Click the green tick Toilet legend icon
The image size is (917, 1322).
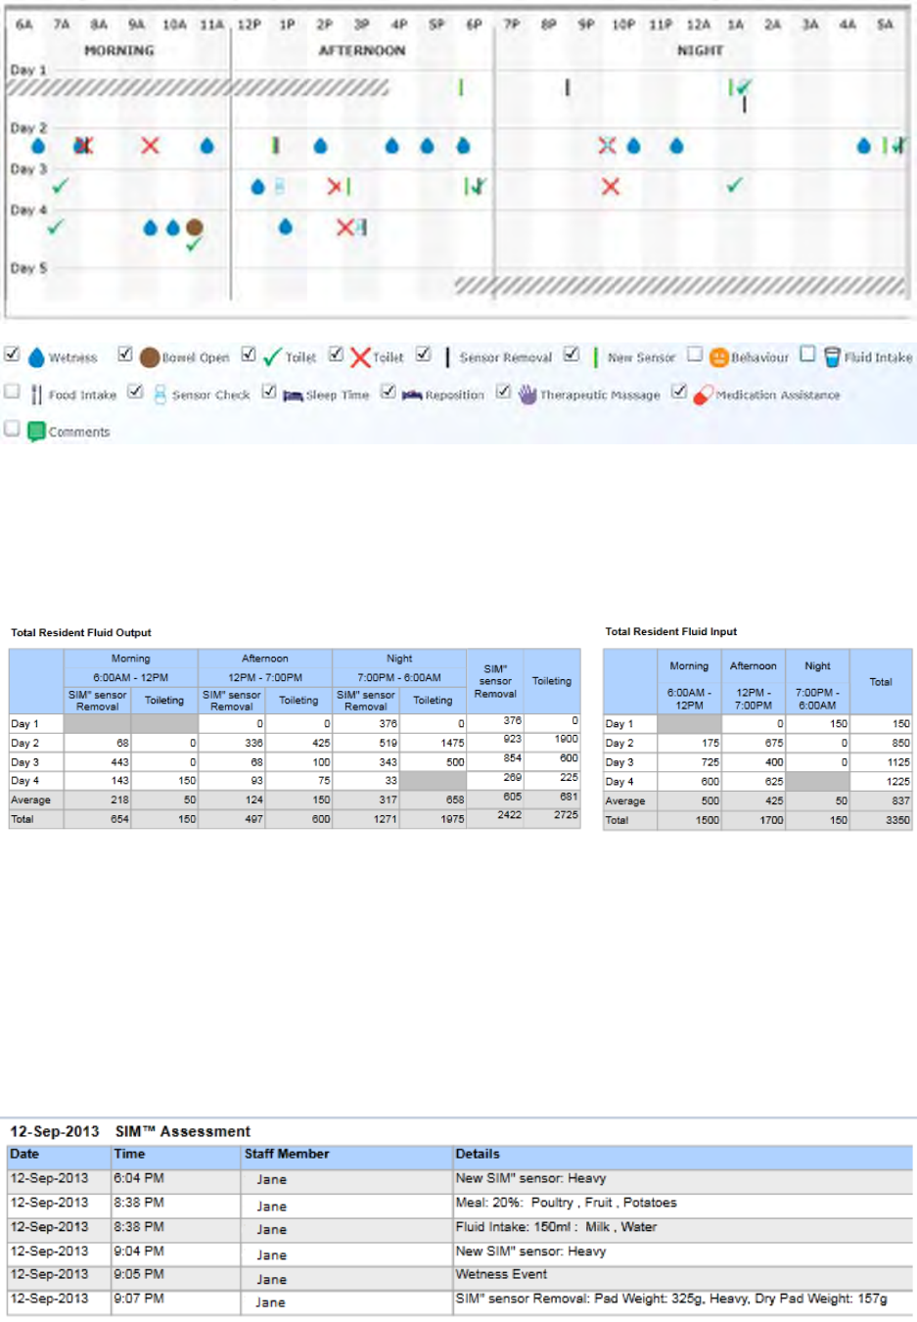click(272, 357)
